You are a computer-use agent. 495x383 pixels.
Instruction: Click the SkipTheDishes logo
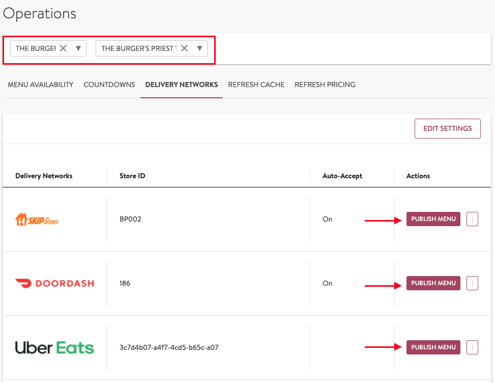coord(37,220)
